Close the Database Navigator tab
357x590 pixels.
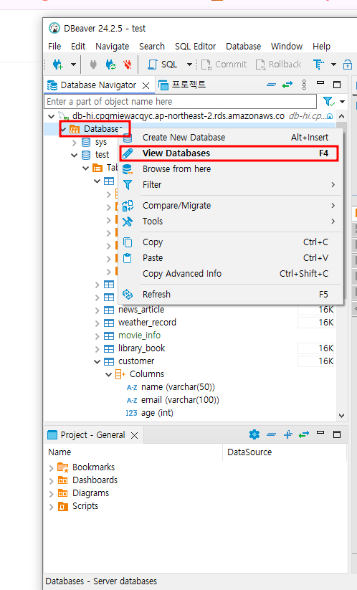coord(146,86)
